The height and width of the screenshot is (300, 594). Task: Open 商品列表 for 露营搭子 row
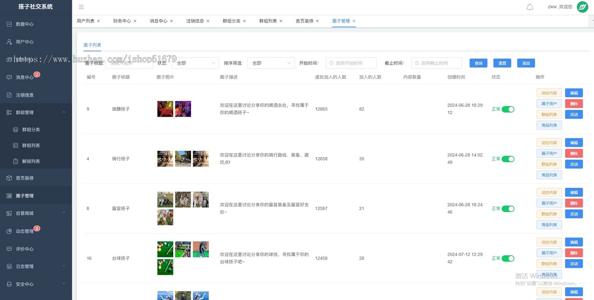(x=549, y=225)
